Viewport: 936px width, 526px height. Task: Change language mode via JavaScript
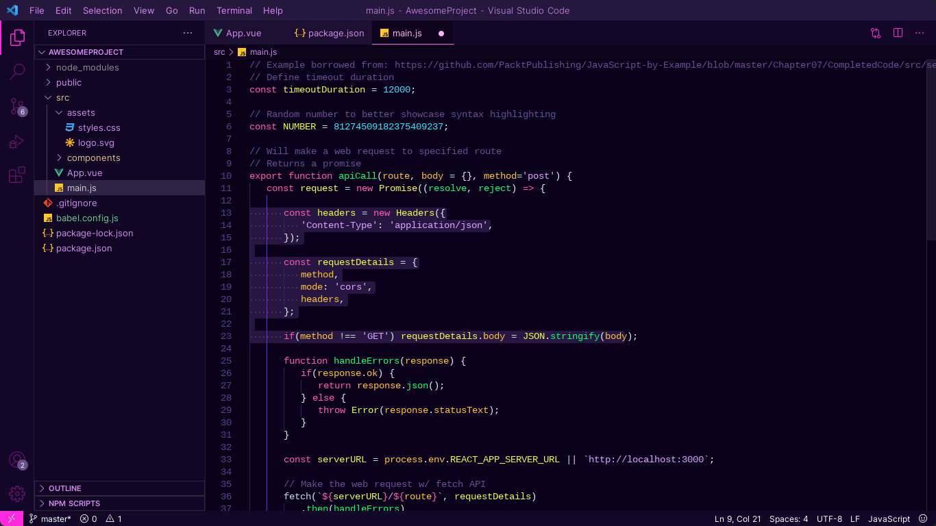pyautogui.click(x=889, y=518)
